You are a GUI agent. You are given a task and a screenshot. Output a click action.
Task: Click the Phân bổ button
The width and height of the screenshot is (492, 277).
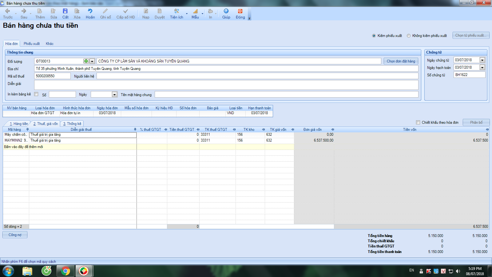click(476, 122)
